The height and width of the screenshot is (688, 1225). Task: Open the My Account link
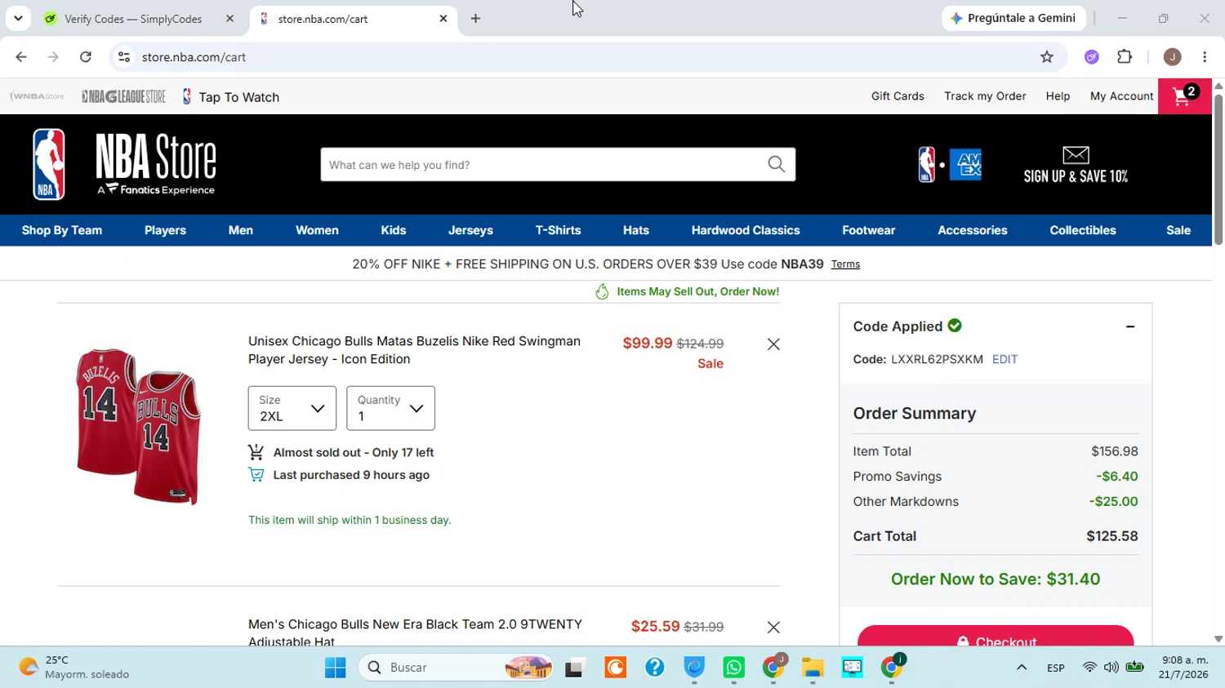(1121, 96)
